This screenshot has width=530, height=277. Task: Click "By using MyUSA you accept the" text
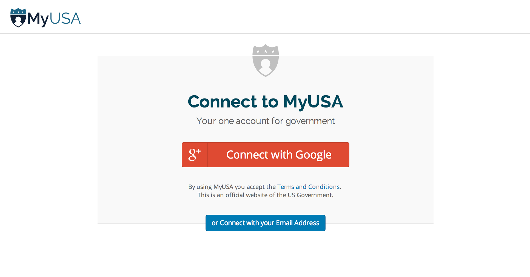pyautogui.click(x=232, y=187)
